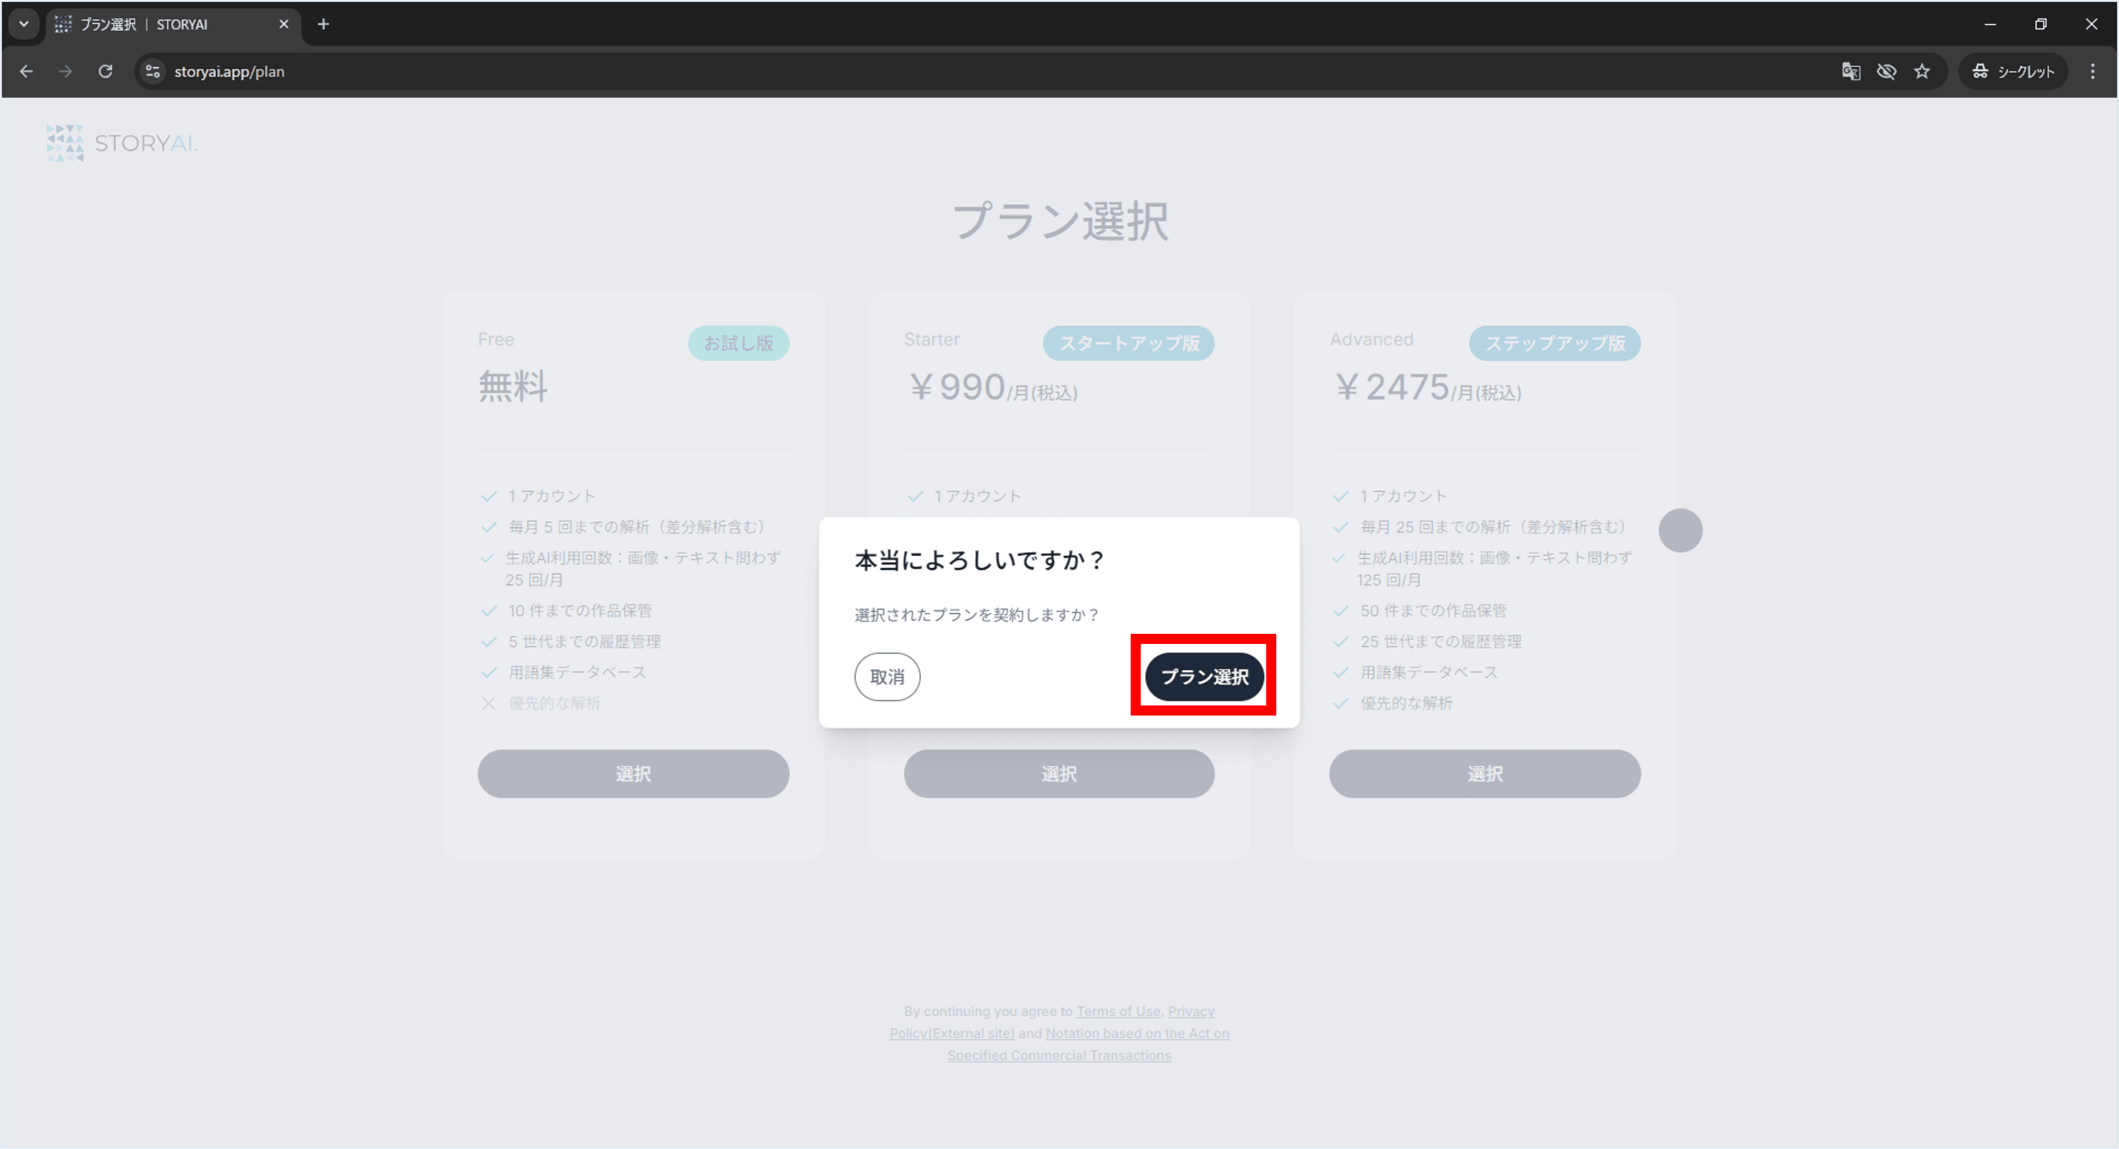Click 選択 button under the Advanced plan
The image size is (2119, 1149).
pyautogui.click(x=1485, y=773)
